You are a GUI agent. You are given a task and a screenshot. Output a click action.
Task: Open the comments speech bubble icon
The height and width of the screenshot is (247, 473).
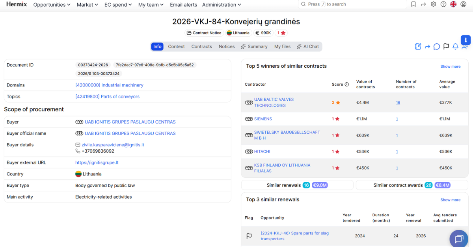click(437, 46)
